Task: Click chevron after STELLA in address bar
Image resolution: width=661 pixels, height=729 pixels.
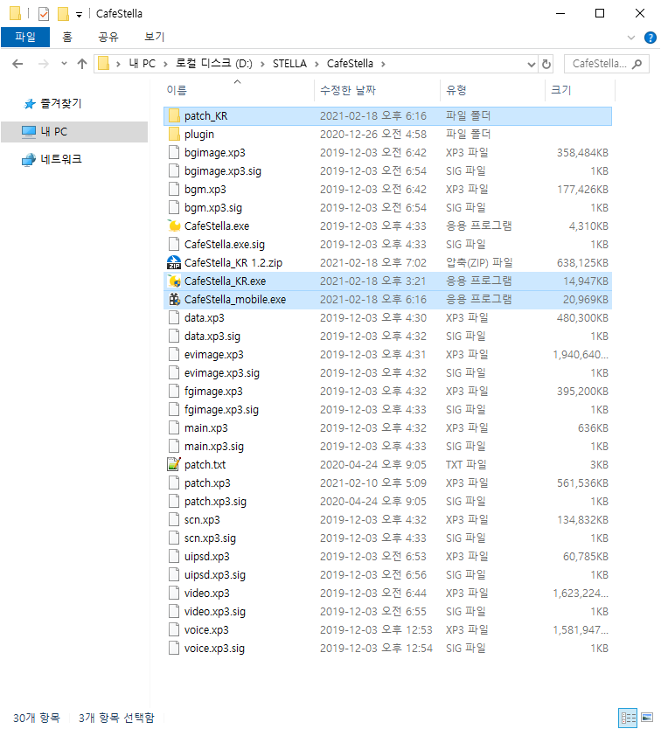Action: 317,64
